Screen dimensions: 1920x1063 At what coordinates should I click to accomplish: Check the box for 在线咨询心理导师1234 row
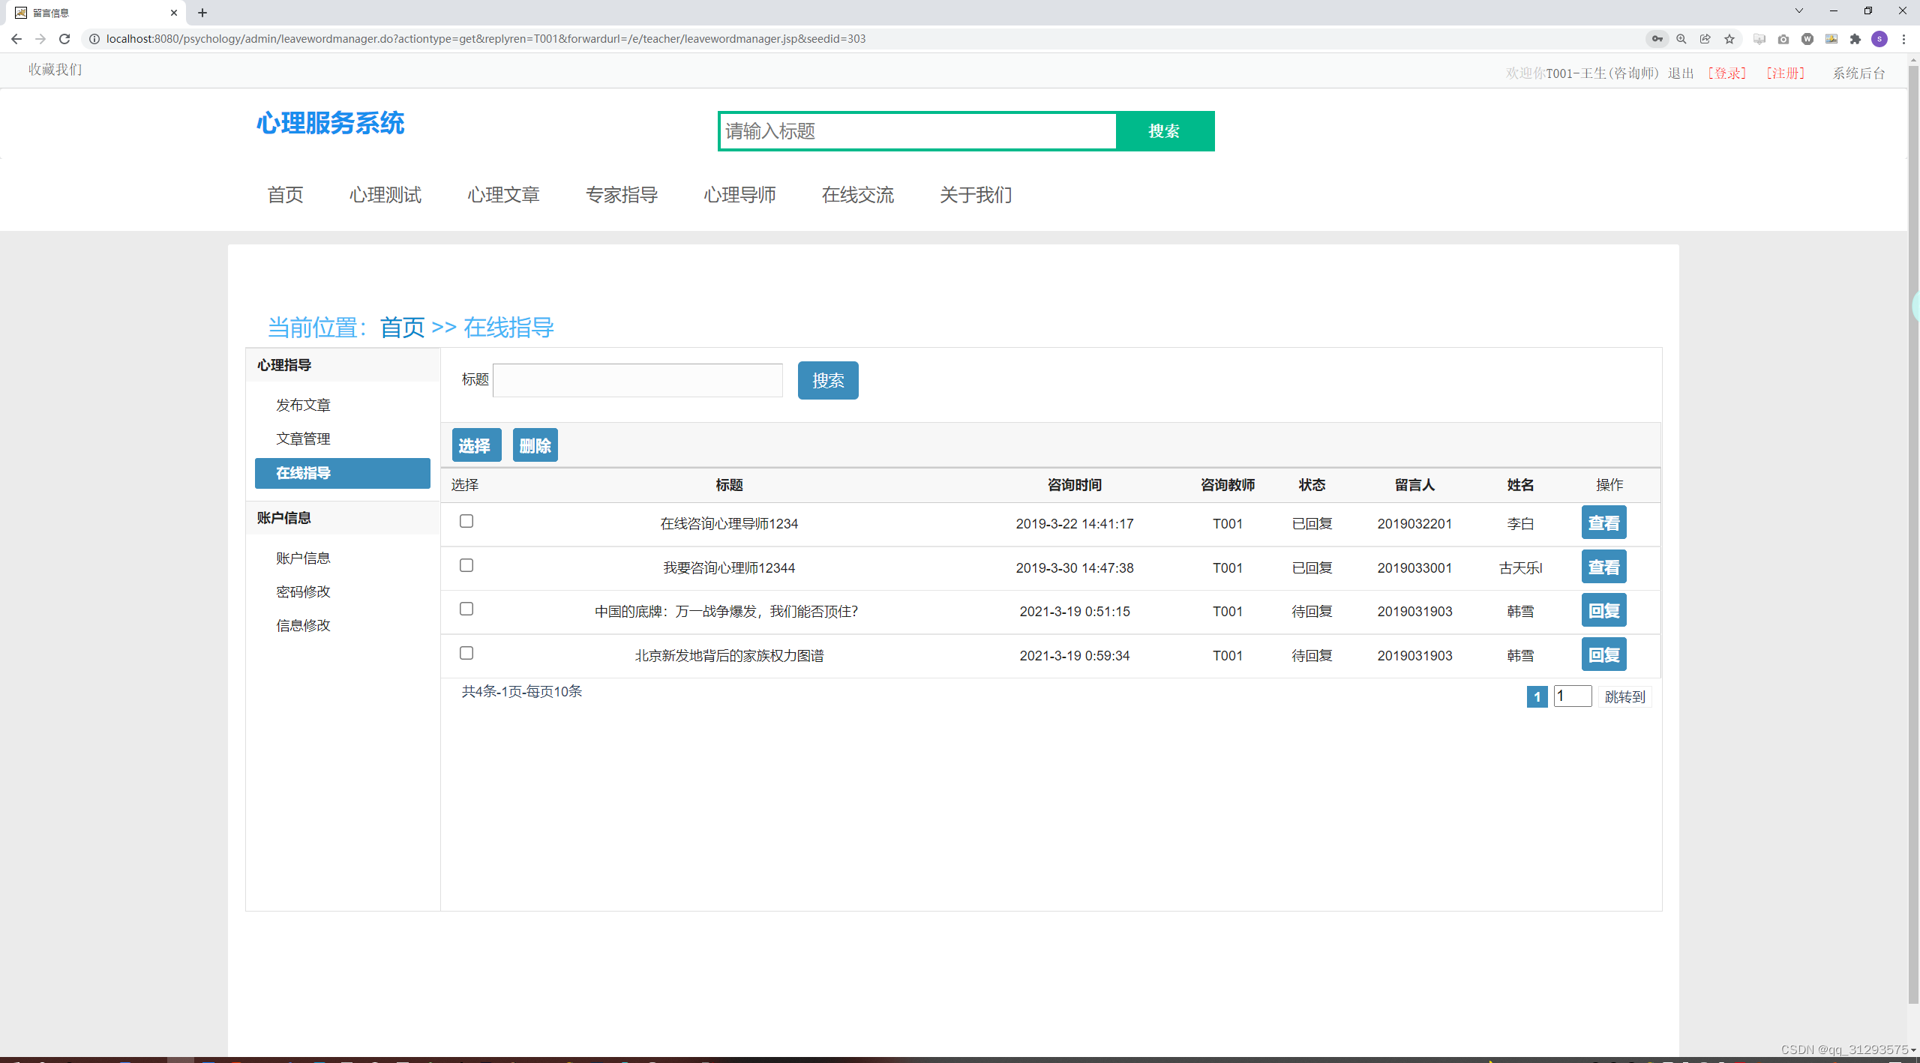click(466, 521)
